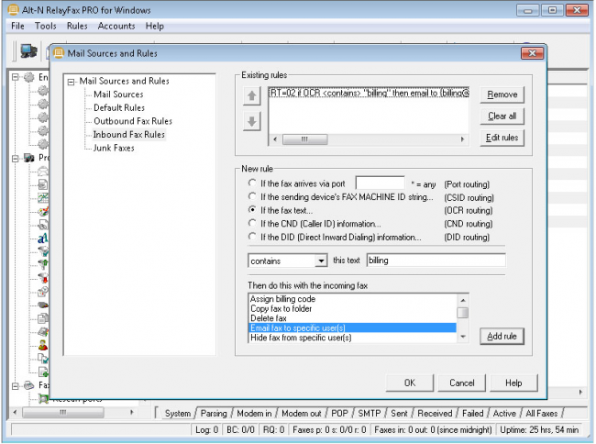Switch to the System log tab

(178, 413)
